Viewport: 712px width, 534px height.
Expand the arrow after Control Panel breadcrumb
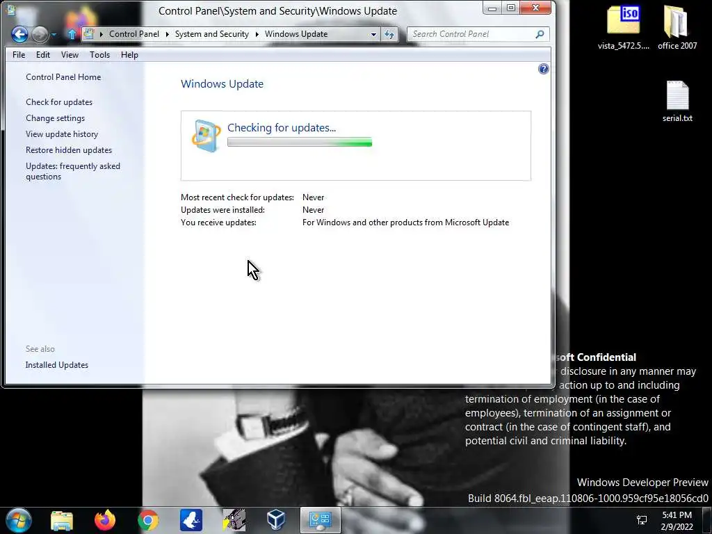click(x=167, y=34)
